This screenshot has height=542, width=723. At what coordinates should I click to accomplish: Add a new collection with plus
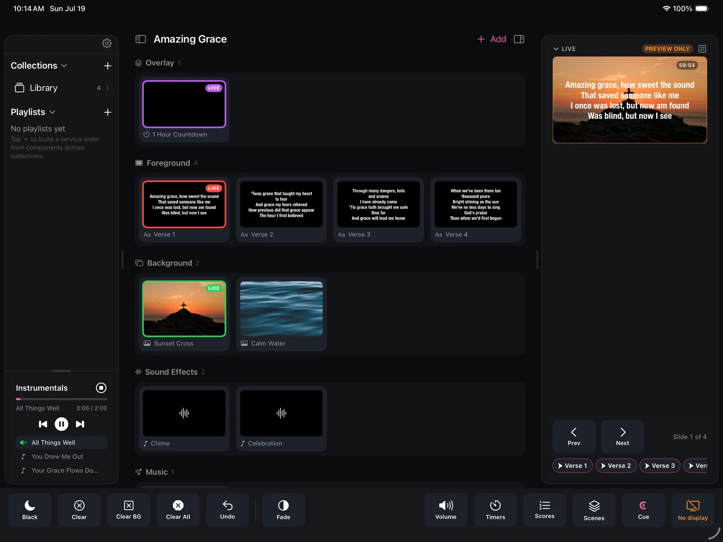point(108,66)
